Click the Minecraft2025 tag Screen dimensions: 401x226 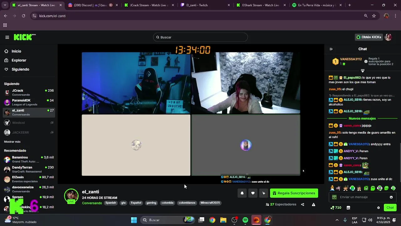[x=210, y=203]
